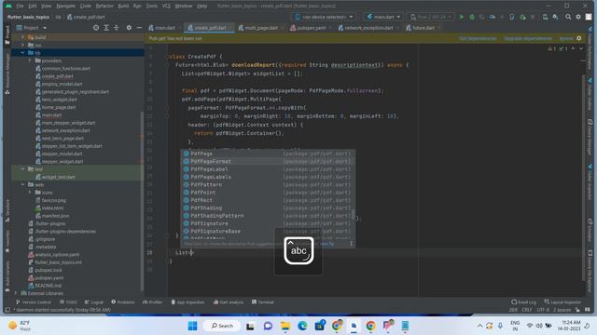Open main.dart run configuration dropdown

[x=383, y=17]
